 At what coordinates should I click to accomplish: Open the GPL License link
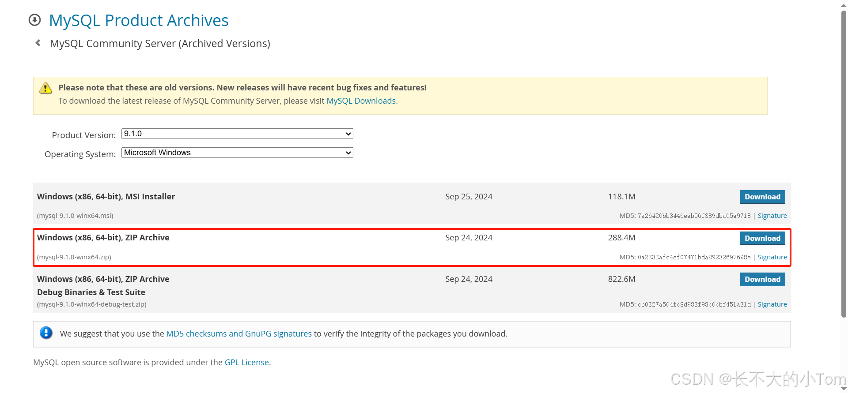click(x=247, y=363)
